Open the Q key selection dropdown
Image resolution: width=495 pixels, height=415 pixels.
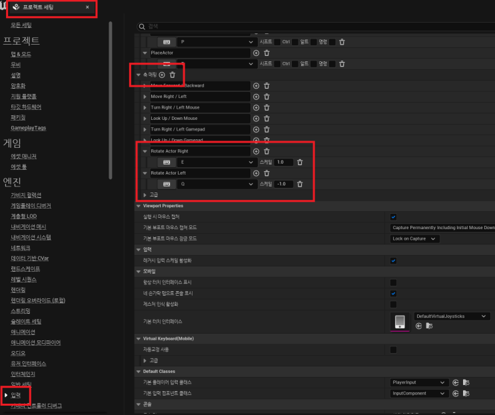click(x=217, y=184)
